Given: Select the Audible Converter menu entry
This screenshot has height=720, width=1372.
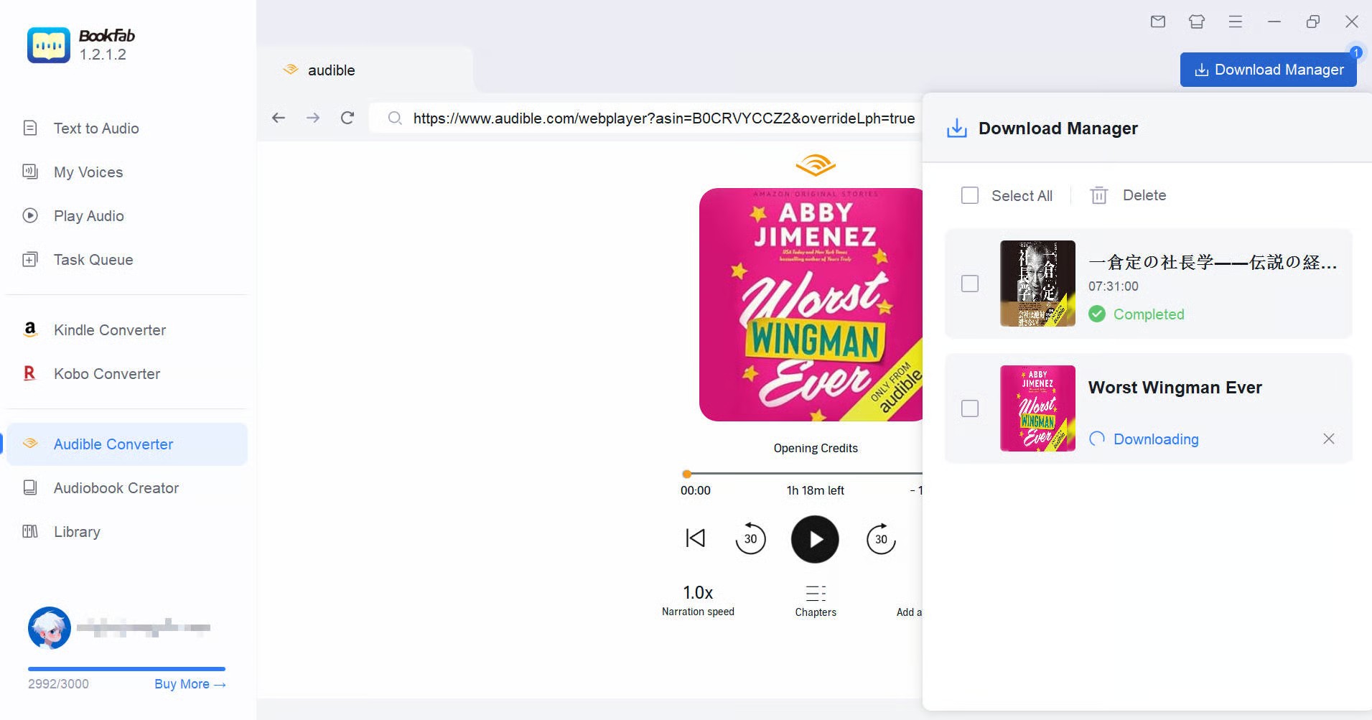Looking at the screenshot, I should [x=112, y=444].
